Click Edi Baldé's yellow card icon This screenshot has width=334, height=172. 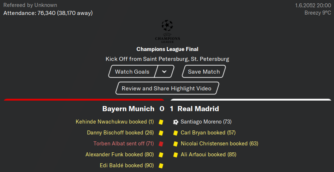161,165
